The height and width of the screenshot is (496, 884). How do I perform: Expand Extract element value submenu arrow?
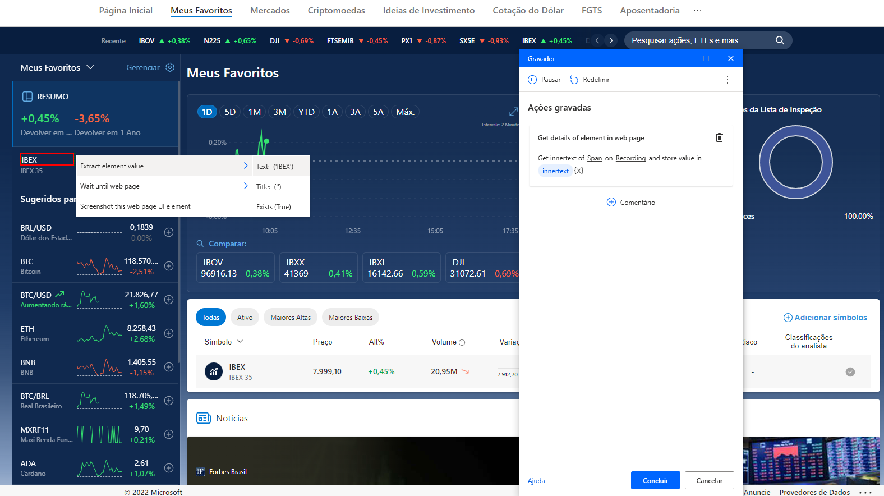pyautogui.click(x=246, y=166)
